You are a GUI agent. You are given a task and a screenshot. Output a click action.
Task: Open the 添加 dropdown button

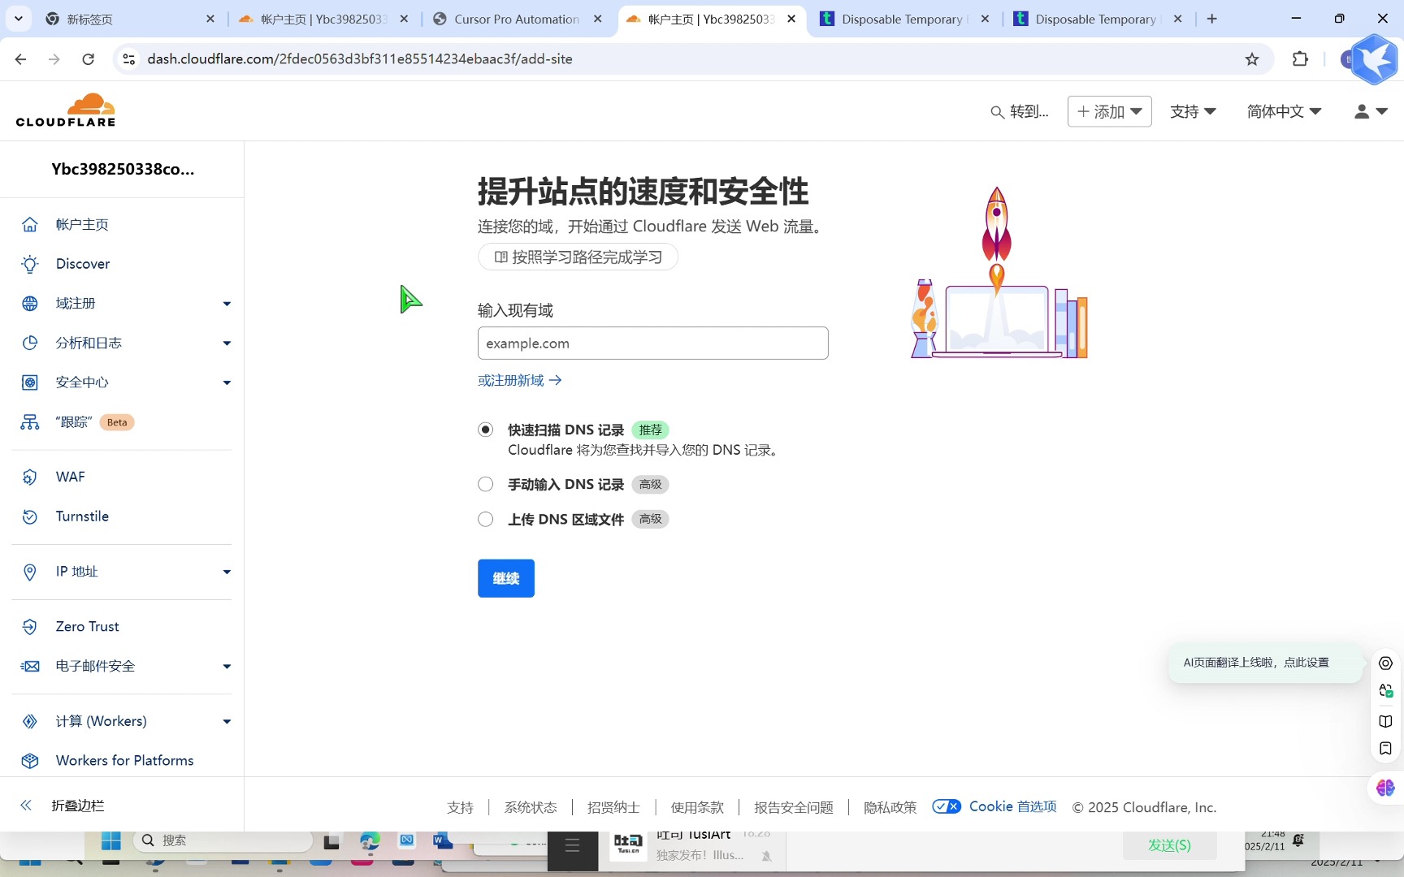point(1109,112)
